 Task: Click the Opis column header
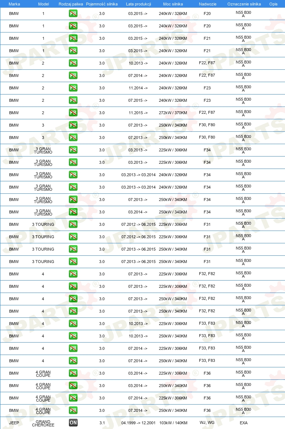click(x=273, y=4)
